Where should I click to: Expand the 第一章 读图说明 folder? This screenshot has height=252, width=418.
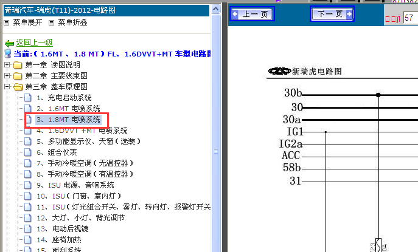pos(7,64)
